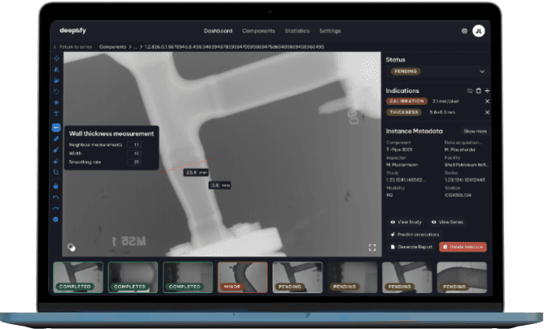Screen dimensions: 544x329
Task: Open the Settings tab
Action: pos(330,31)
